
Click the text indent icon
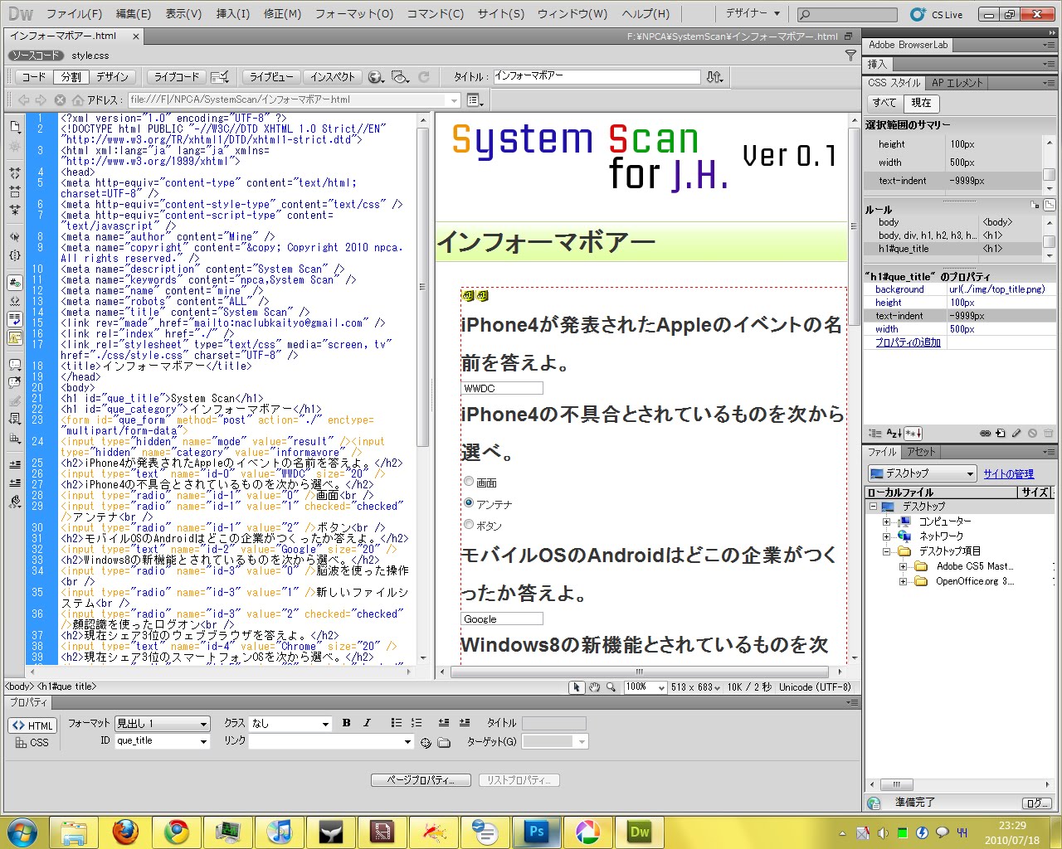[x=465, y=723]
